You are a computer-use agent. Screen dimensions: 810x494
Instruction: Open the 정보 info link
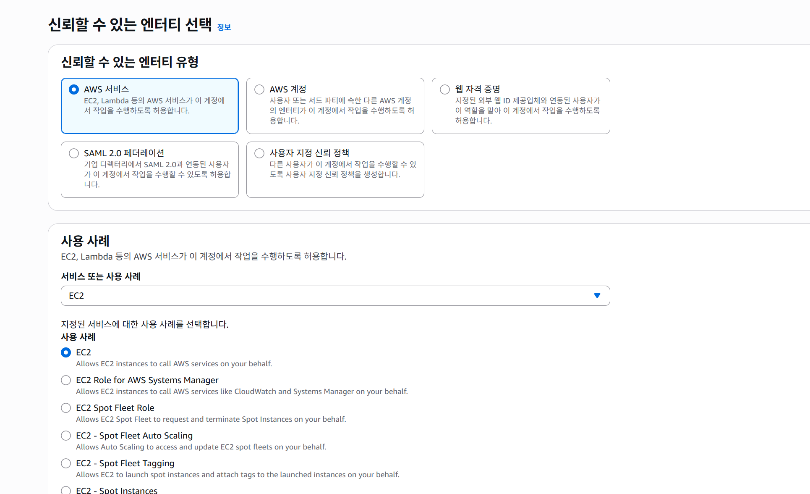pos(224,27)
